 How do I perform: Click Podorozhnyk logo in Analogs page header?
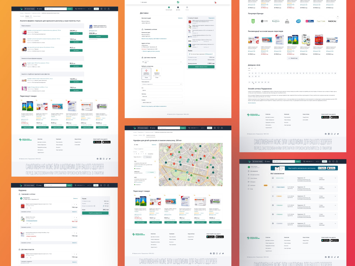click(21, 9)
